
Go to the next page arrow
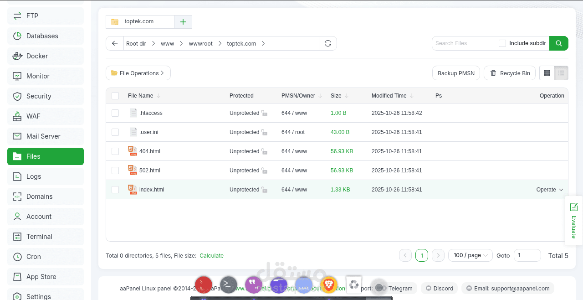(438, 255)
